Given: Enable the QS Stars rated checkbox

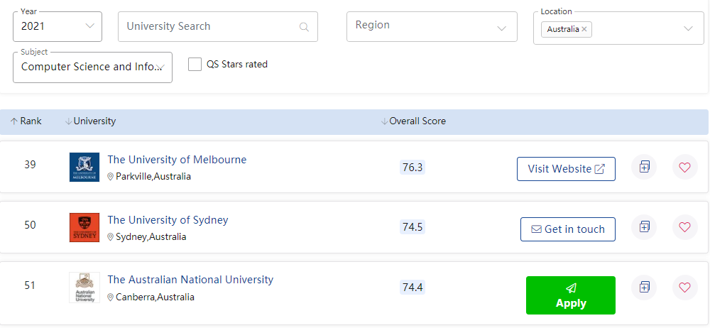Looking at the screenshot, I should click(195, 65).
